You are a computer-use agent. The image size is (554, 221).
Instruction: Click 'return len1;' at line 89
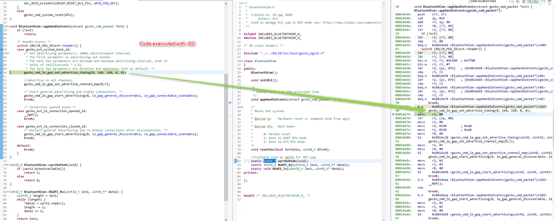tap(28, 219)
